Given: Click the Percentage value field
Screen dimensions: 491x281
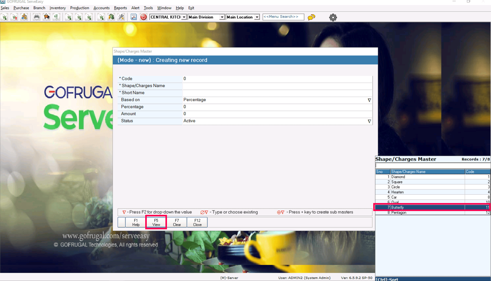Looking at the screenshot, I should point(277,107).
